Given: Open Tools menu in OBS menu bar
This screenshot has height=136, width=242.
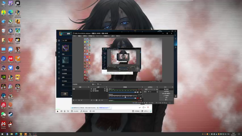Looking at the screenshot, I should pyautogui.click(x=113, y=36).
